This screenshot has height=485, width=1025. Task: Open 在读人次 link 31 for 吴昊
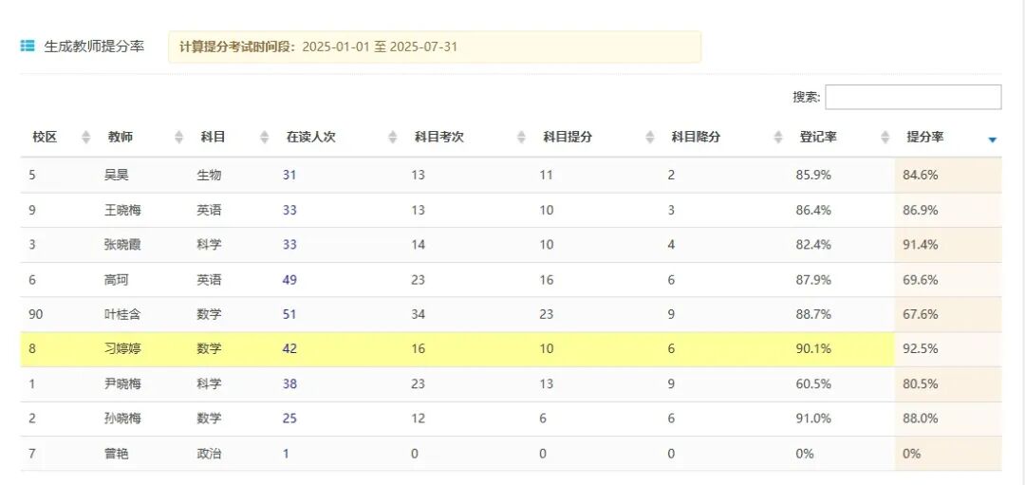(289, 175)
